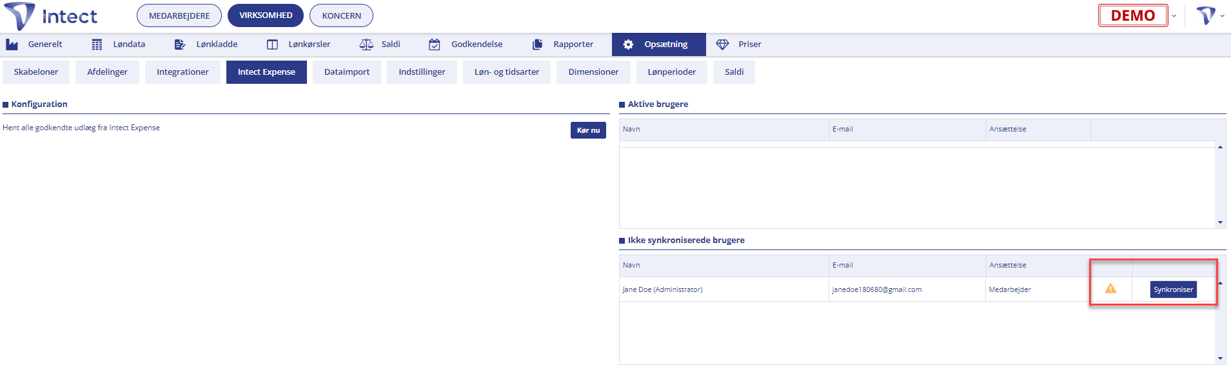Open the Dataimport tab
Screen dimensions: 1231x381
[x=347, y=72]
